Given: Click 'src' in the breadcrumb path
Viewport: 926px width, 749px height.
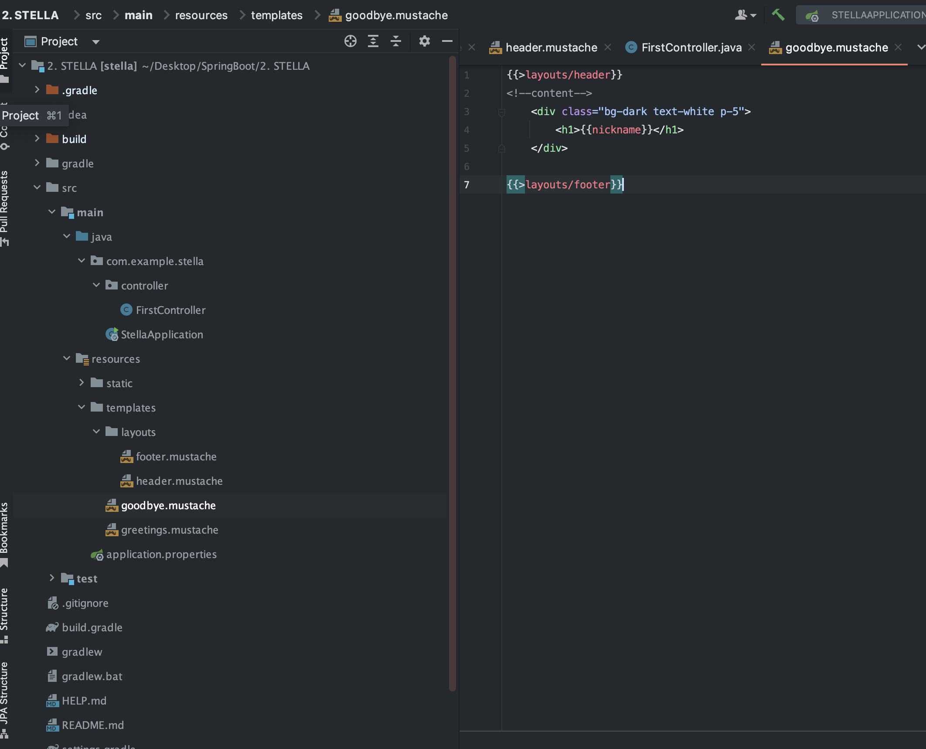Looking at the screenshot, I should [x=93, y=15].
